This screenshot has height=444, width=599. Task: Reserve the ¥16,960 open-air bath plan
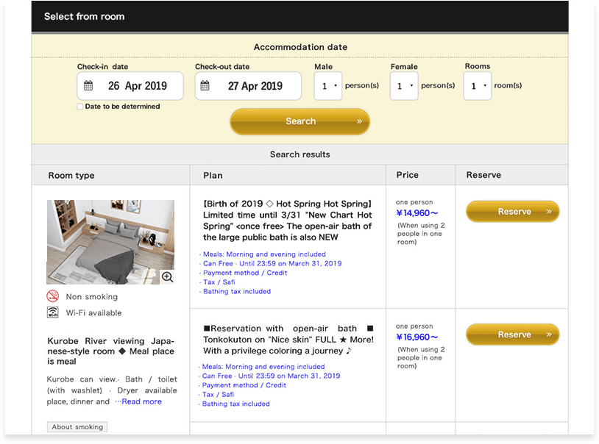coord(513,334)
